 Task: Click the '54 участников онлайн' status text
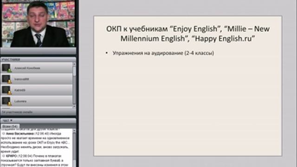coord(17,112)
